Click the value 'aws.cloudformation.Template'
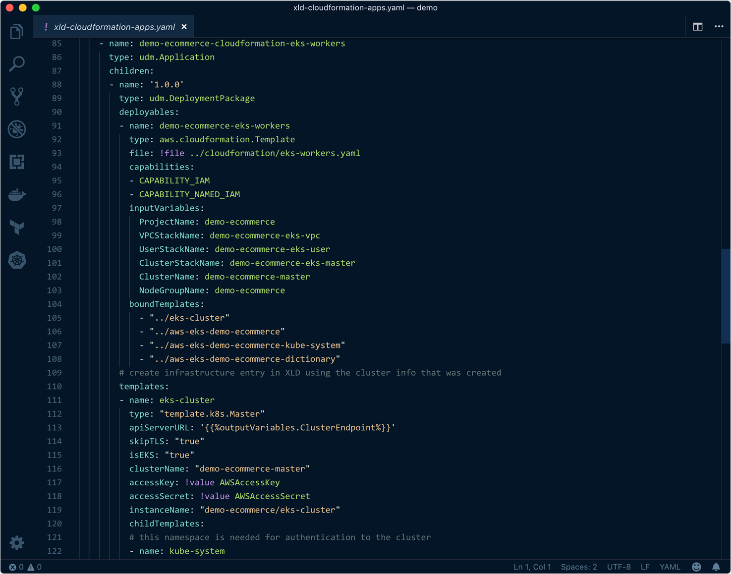 pos(227,139)
